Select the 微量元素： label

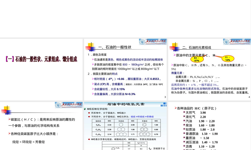pyautogui.click(x=178, y=73)
